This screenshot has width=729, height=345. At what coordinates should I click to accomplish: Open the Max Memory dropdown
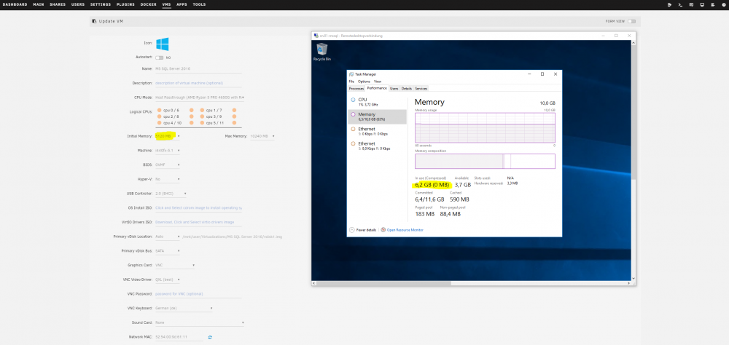pyautogui.click(x=262, y=136)
